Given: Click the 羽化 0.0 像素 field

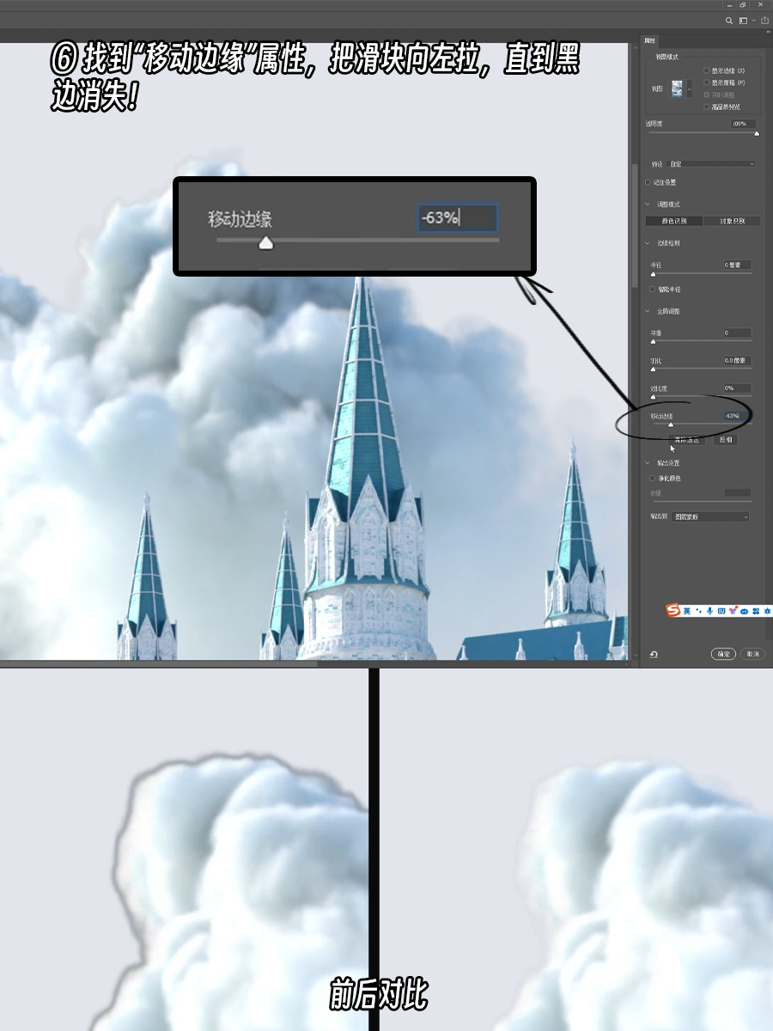Looking at the screenshot, I should [738, 361].
